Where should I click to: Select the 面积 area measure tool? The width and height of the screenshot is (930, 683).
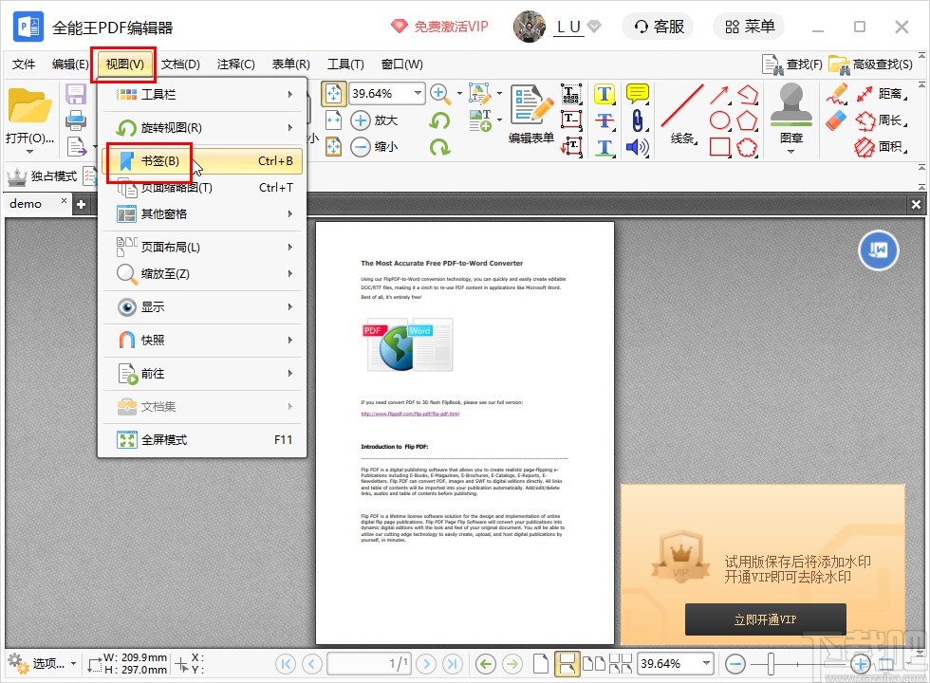coord(882,146)
